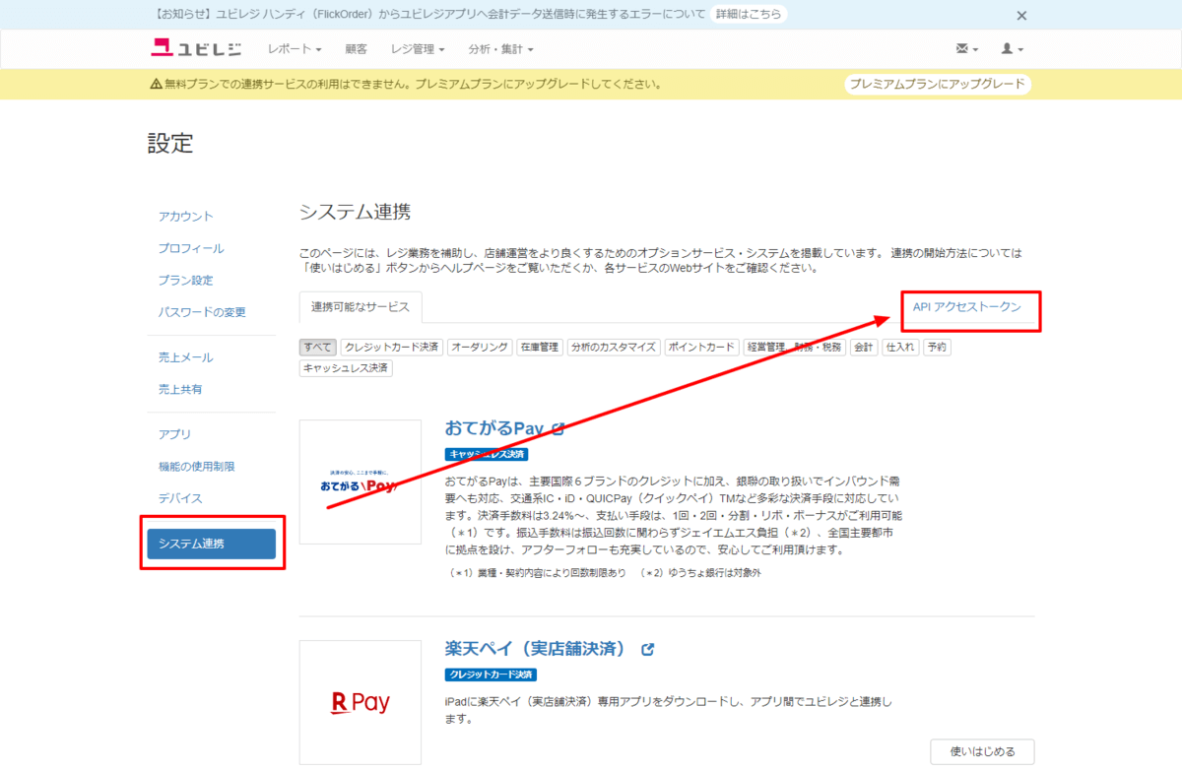1182x771 pixels.
Task: Open the mail envelope icon menu
Action: [967, 48]
